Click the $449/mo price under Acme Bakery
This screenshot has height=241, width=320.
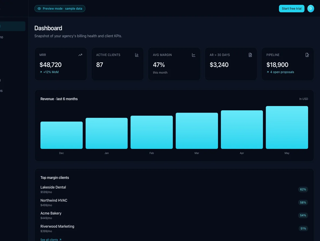(46, 218)
